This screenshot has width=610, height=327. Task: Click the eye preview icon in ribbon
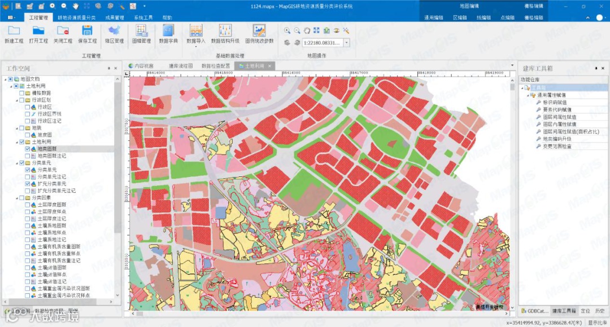pyautogui.click(x=336, y=30)
